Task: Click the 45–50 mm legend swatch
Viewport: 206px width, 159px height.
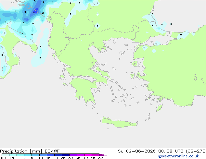Action: point(96,155)
